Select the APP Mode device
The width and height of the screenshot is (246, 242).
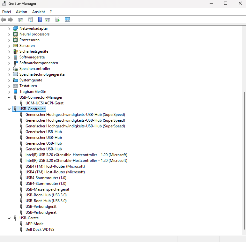pyautogui.click(x=34, y=224)
